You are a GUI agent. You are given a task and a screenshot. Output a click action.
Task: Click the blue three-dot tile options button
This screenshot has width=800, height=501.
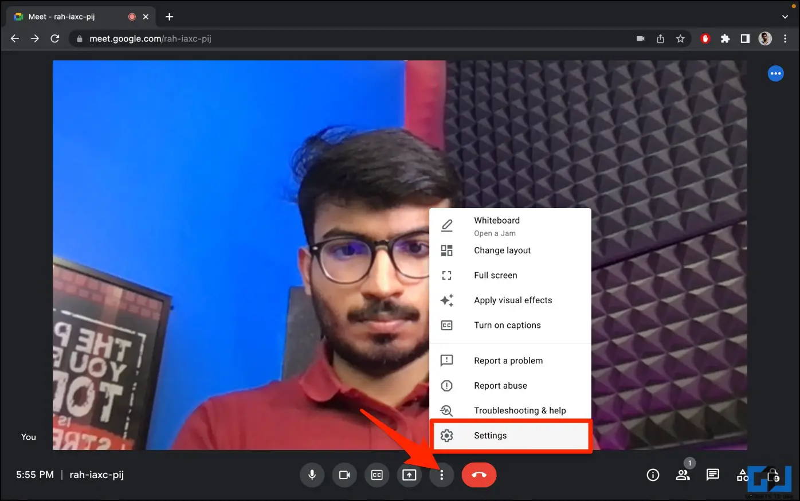[x=775, y=73]
